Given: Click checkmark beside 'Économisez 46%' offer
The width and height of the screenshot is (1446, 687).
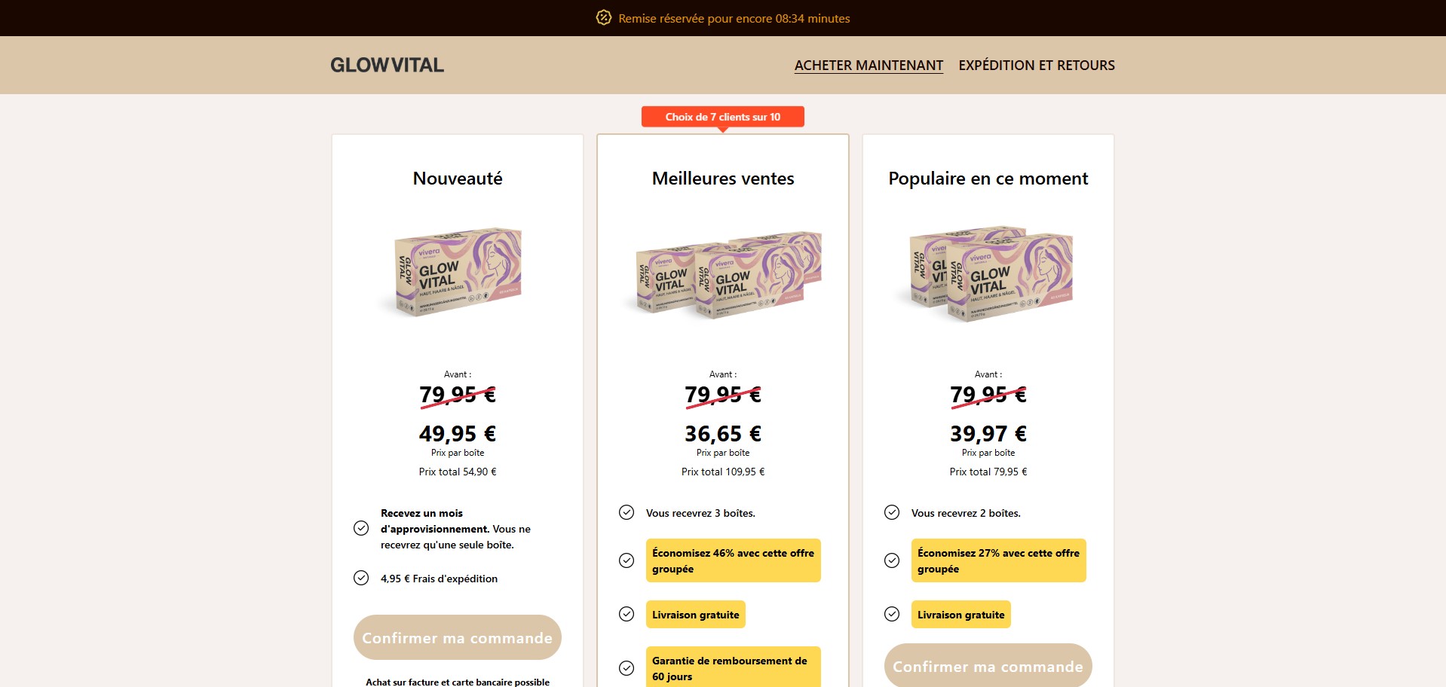Looking at the screenshot, I should coord(626,560).
